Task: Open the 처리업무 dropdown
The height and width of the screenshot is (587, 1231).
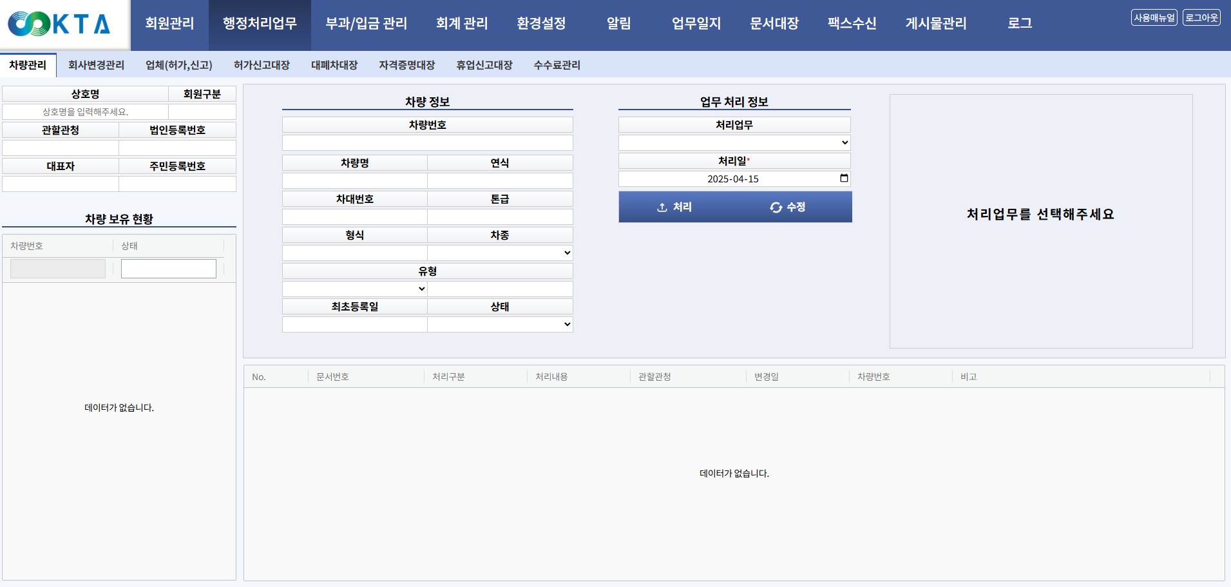Action: tap(734, 142)
